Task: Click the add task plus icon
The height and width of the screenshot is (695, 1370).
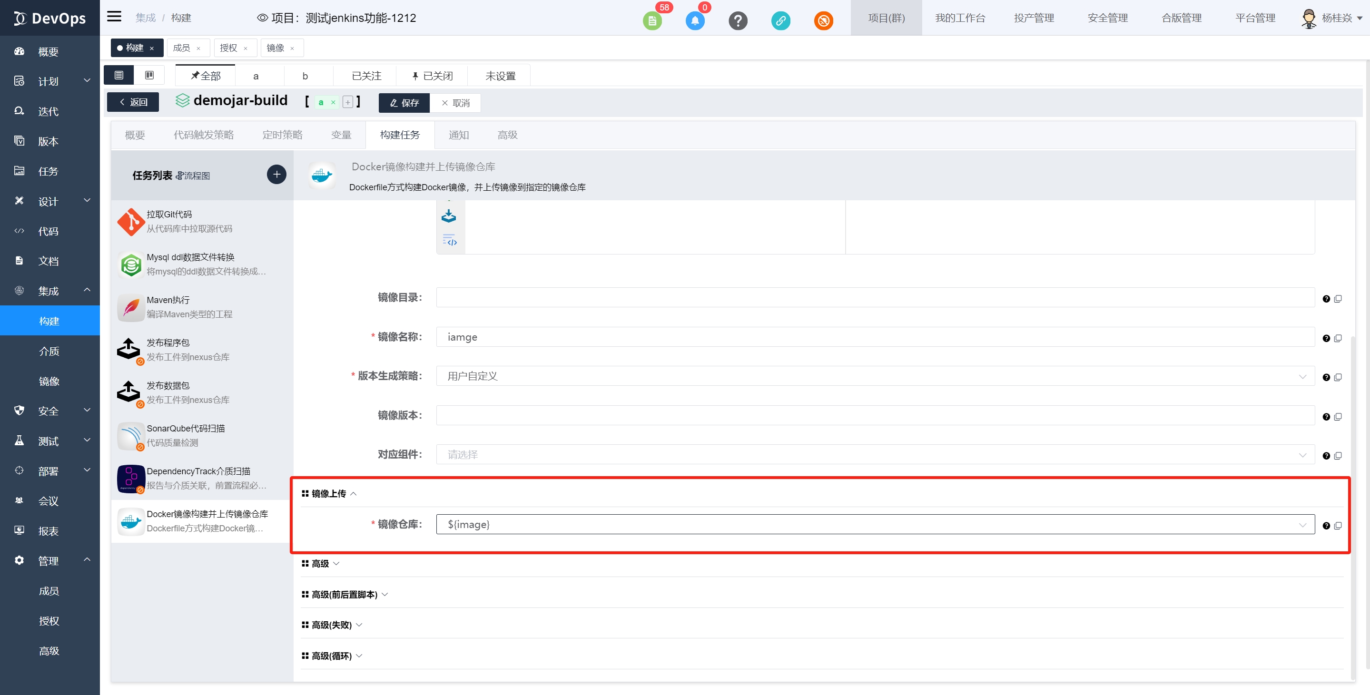Action: pos(276,175)
